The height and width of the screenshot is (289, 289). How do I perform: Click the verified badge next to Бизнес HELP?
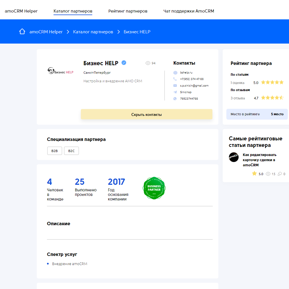click(x=124, y=63)
